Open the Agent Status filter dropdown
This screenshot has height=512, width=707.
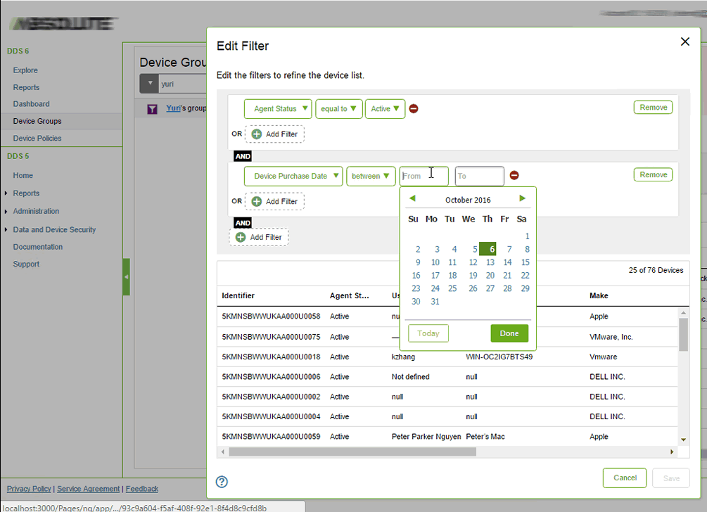coord(277,109)
